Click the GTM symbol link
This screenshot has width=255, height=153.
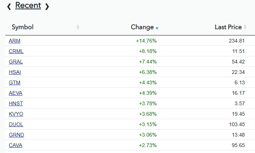point(14,82)
